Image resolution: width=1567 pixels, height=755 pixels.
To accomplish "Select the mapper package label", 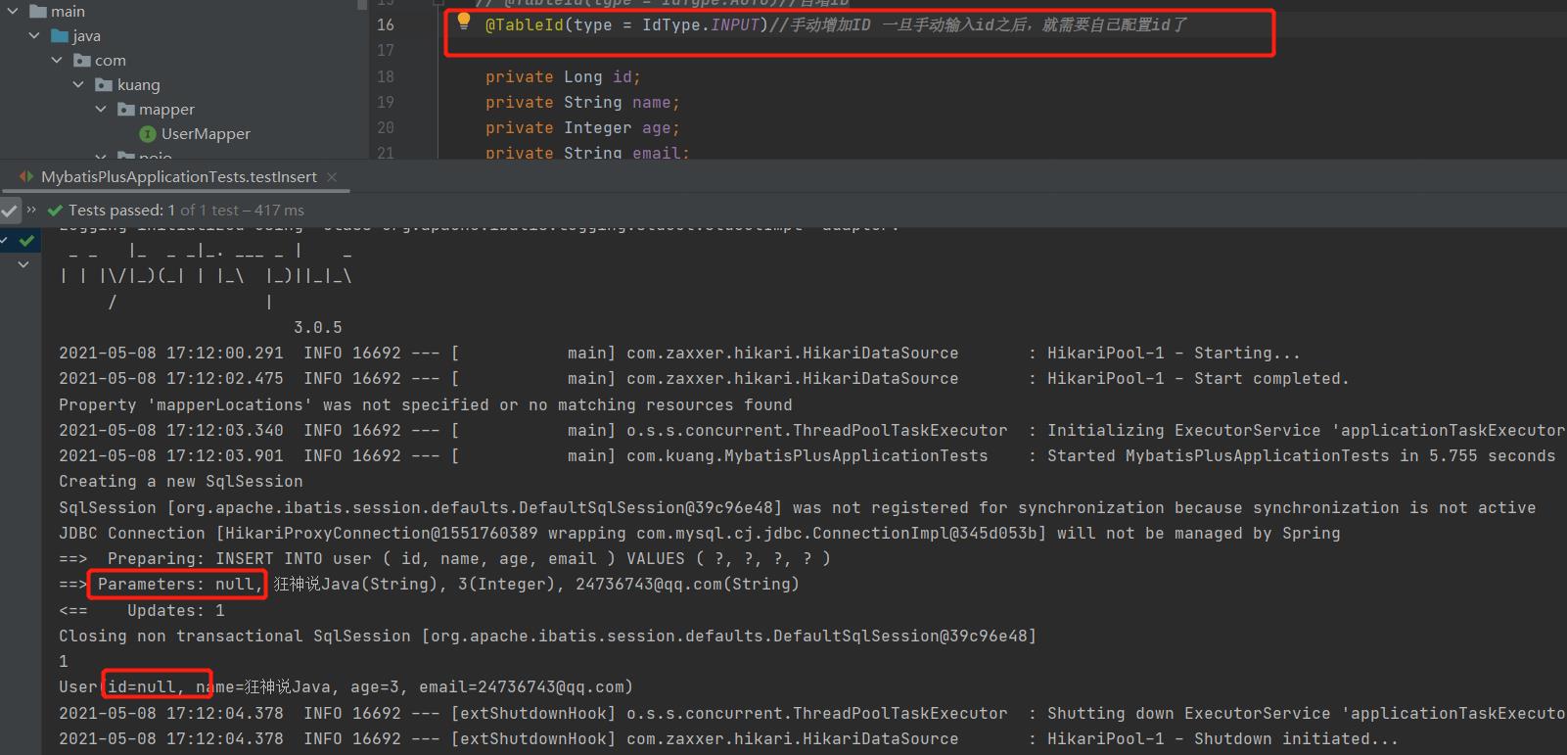I will tap(166, 110).
